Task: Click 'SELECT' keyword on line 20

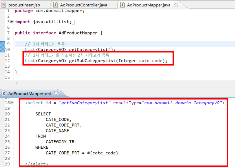Action: point(43,114)
